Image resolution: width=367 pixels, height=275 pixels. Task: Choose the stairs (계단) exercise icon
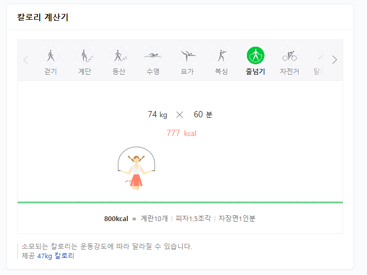tap(85, 56)
